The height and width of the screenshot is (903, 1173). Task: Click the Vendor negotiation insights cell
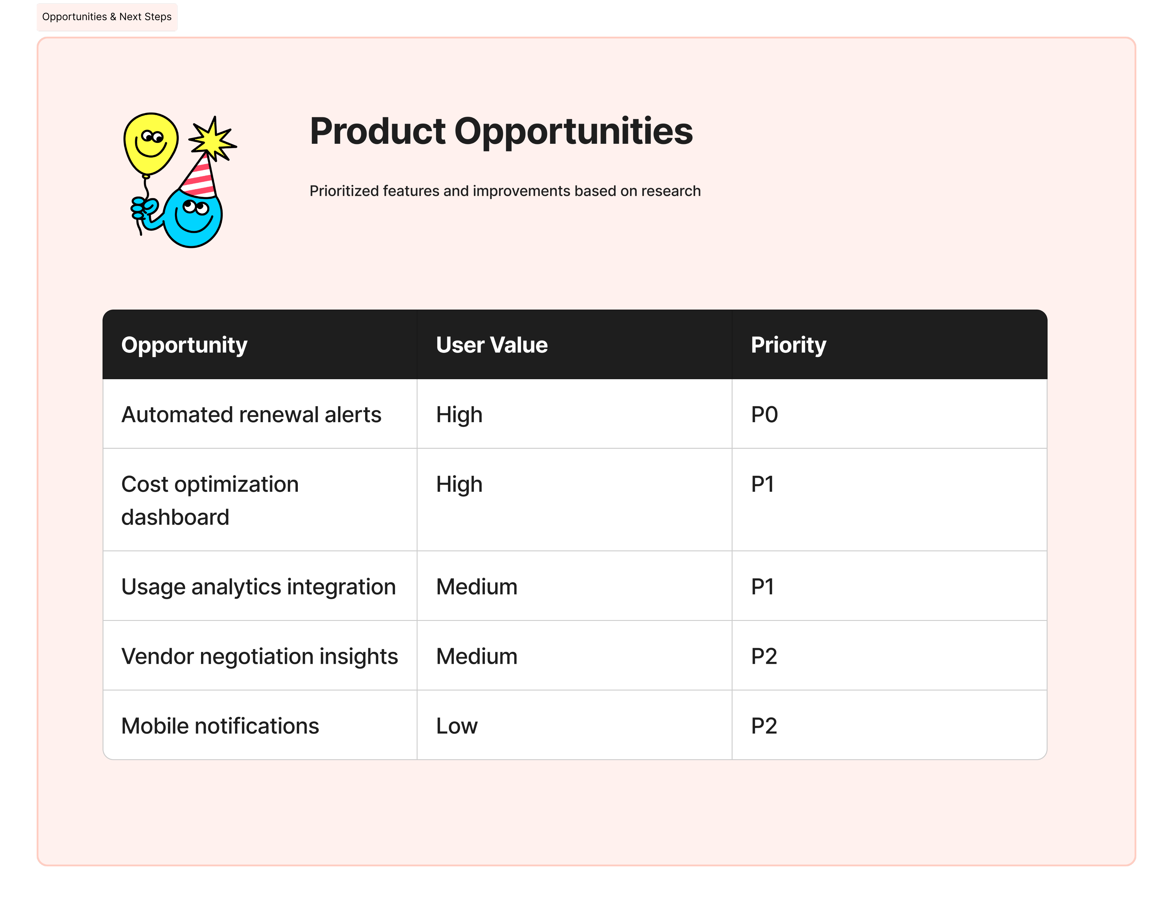click(259, 656)
